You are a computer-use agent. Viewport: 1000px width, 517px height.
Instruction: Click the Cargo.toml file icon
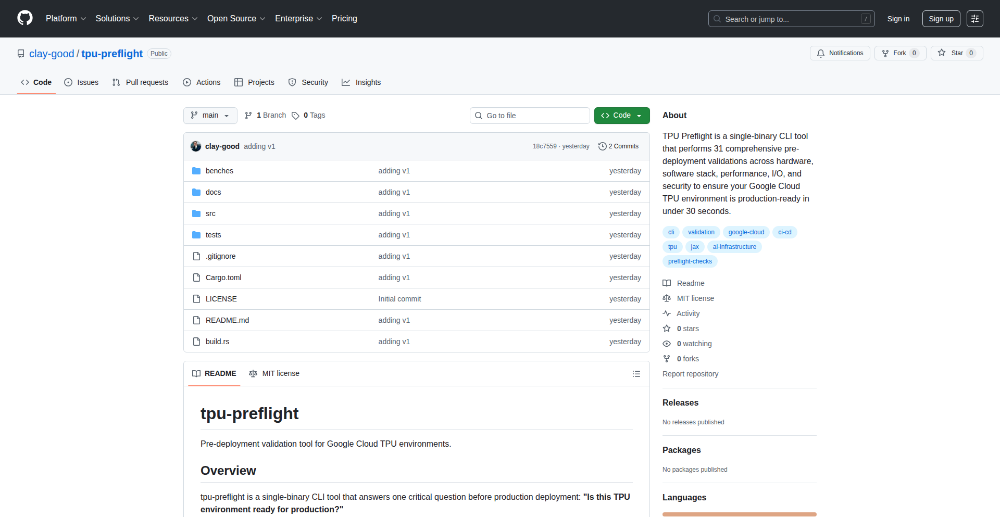pos(196,278)
